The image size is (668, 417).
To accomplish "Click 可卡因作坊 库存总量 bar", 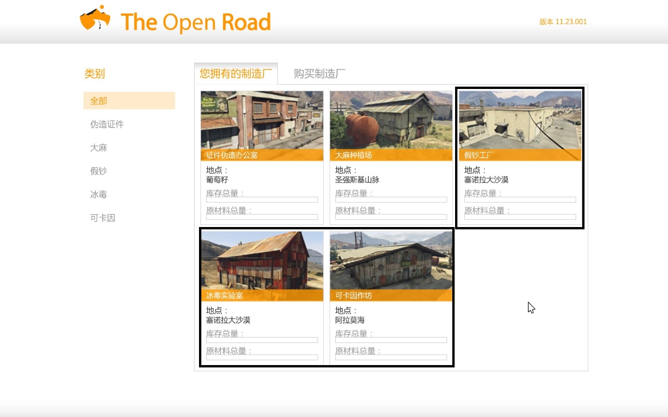I will coord(391,340).
